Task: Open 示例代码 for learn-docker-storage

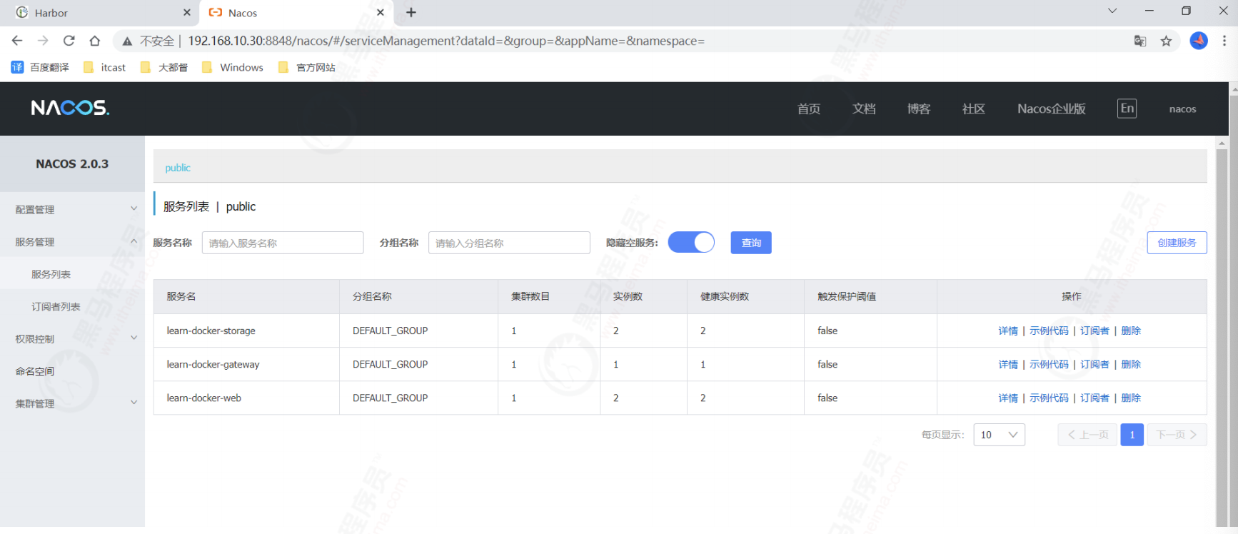Action: pos(1049,331)
